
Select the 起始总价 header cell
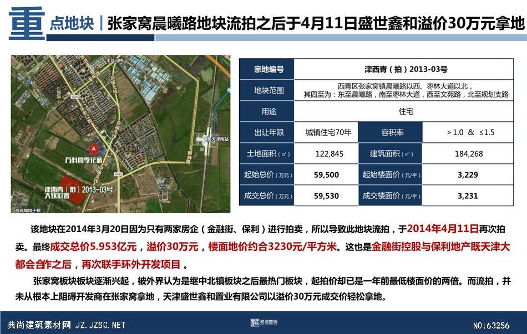(267, 174)
